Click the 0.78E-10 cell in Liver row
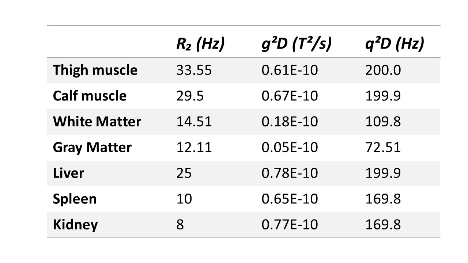 (290, 173)
